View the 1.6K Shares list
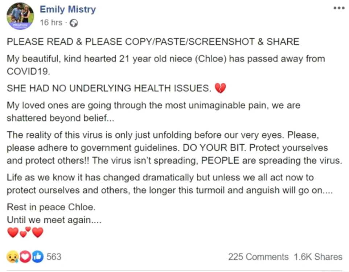 pyautogui.click(x=318, y=257)
